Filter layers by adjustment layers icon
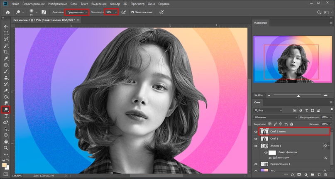 pyautogui.click(x=301, y=110)
